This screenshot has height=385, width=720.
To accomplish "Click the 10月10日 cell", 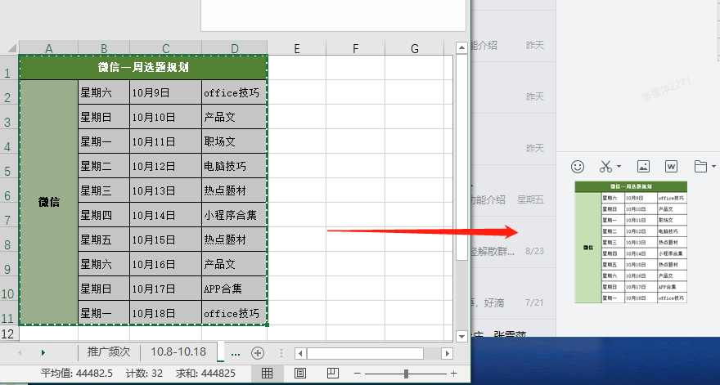I will pyautogui.click(x=166, y=117).
